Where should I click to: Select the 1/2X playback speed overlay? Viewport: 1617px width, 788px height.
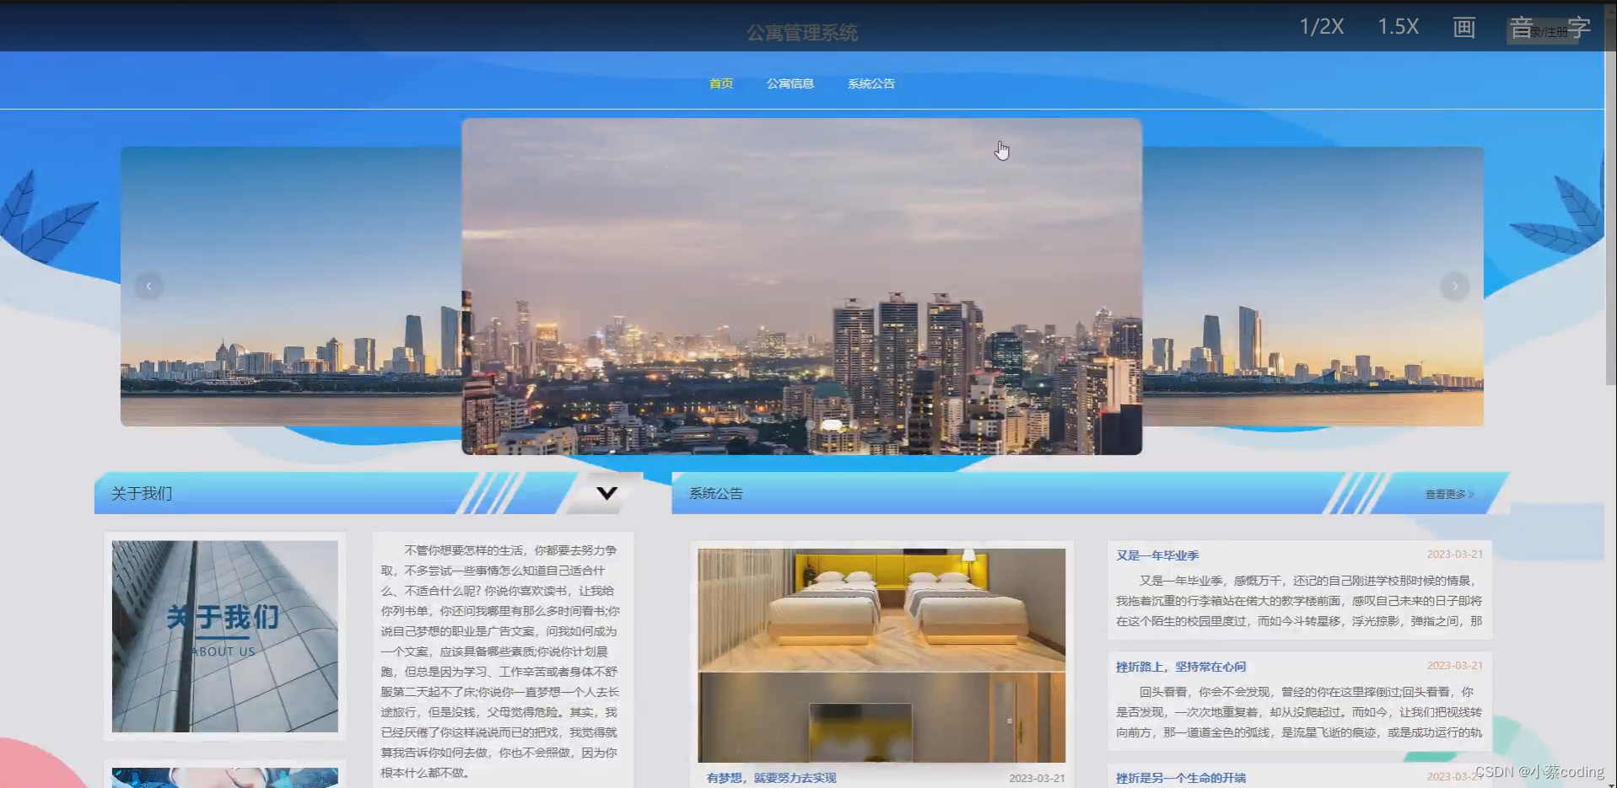(1322, 27)
